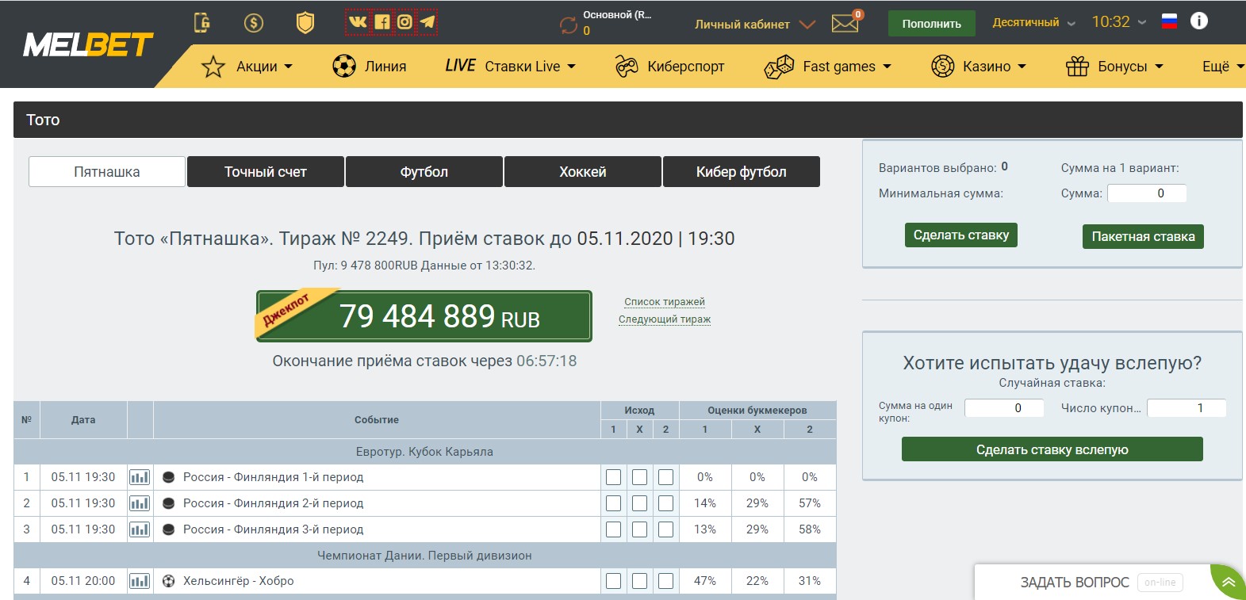Open the mobile app icon in header
1246x600 pixels.
[x=202, y=22]
